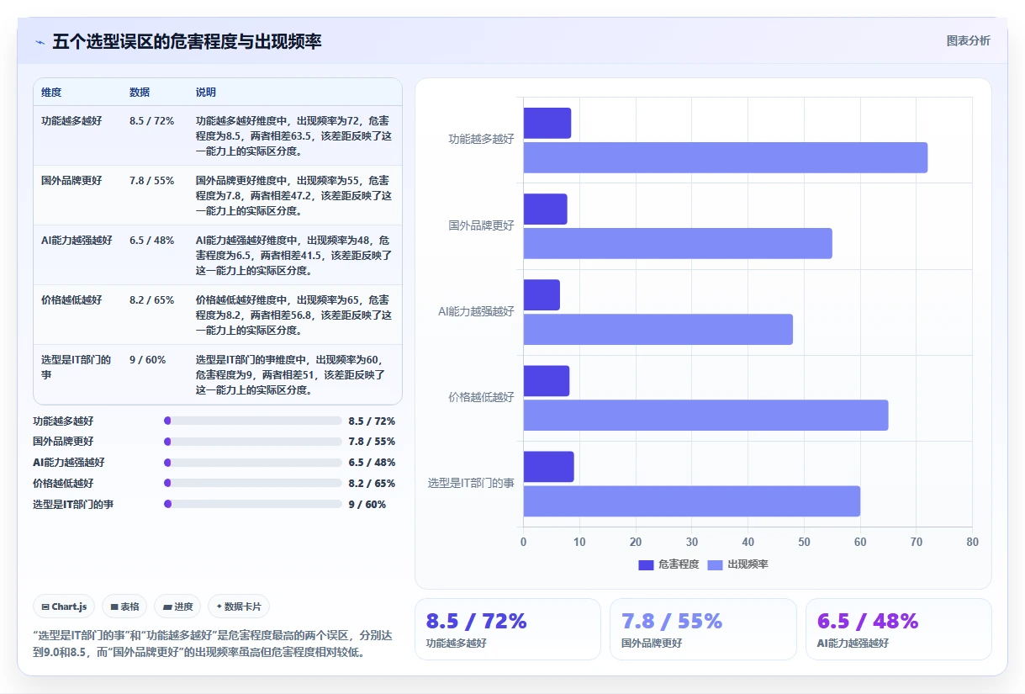Click the summary paragraph below the tags
Image resolution: width=1025 pixels, height=694 pixels.
(212, 644)
